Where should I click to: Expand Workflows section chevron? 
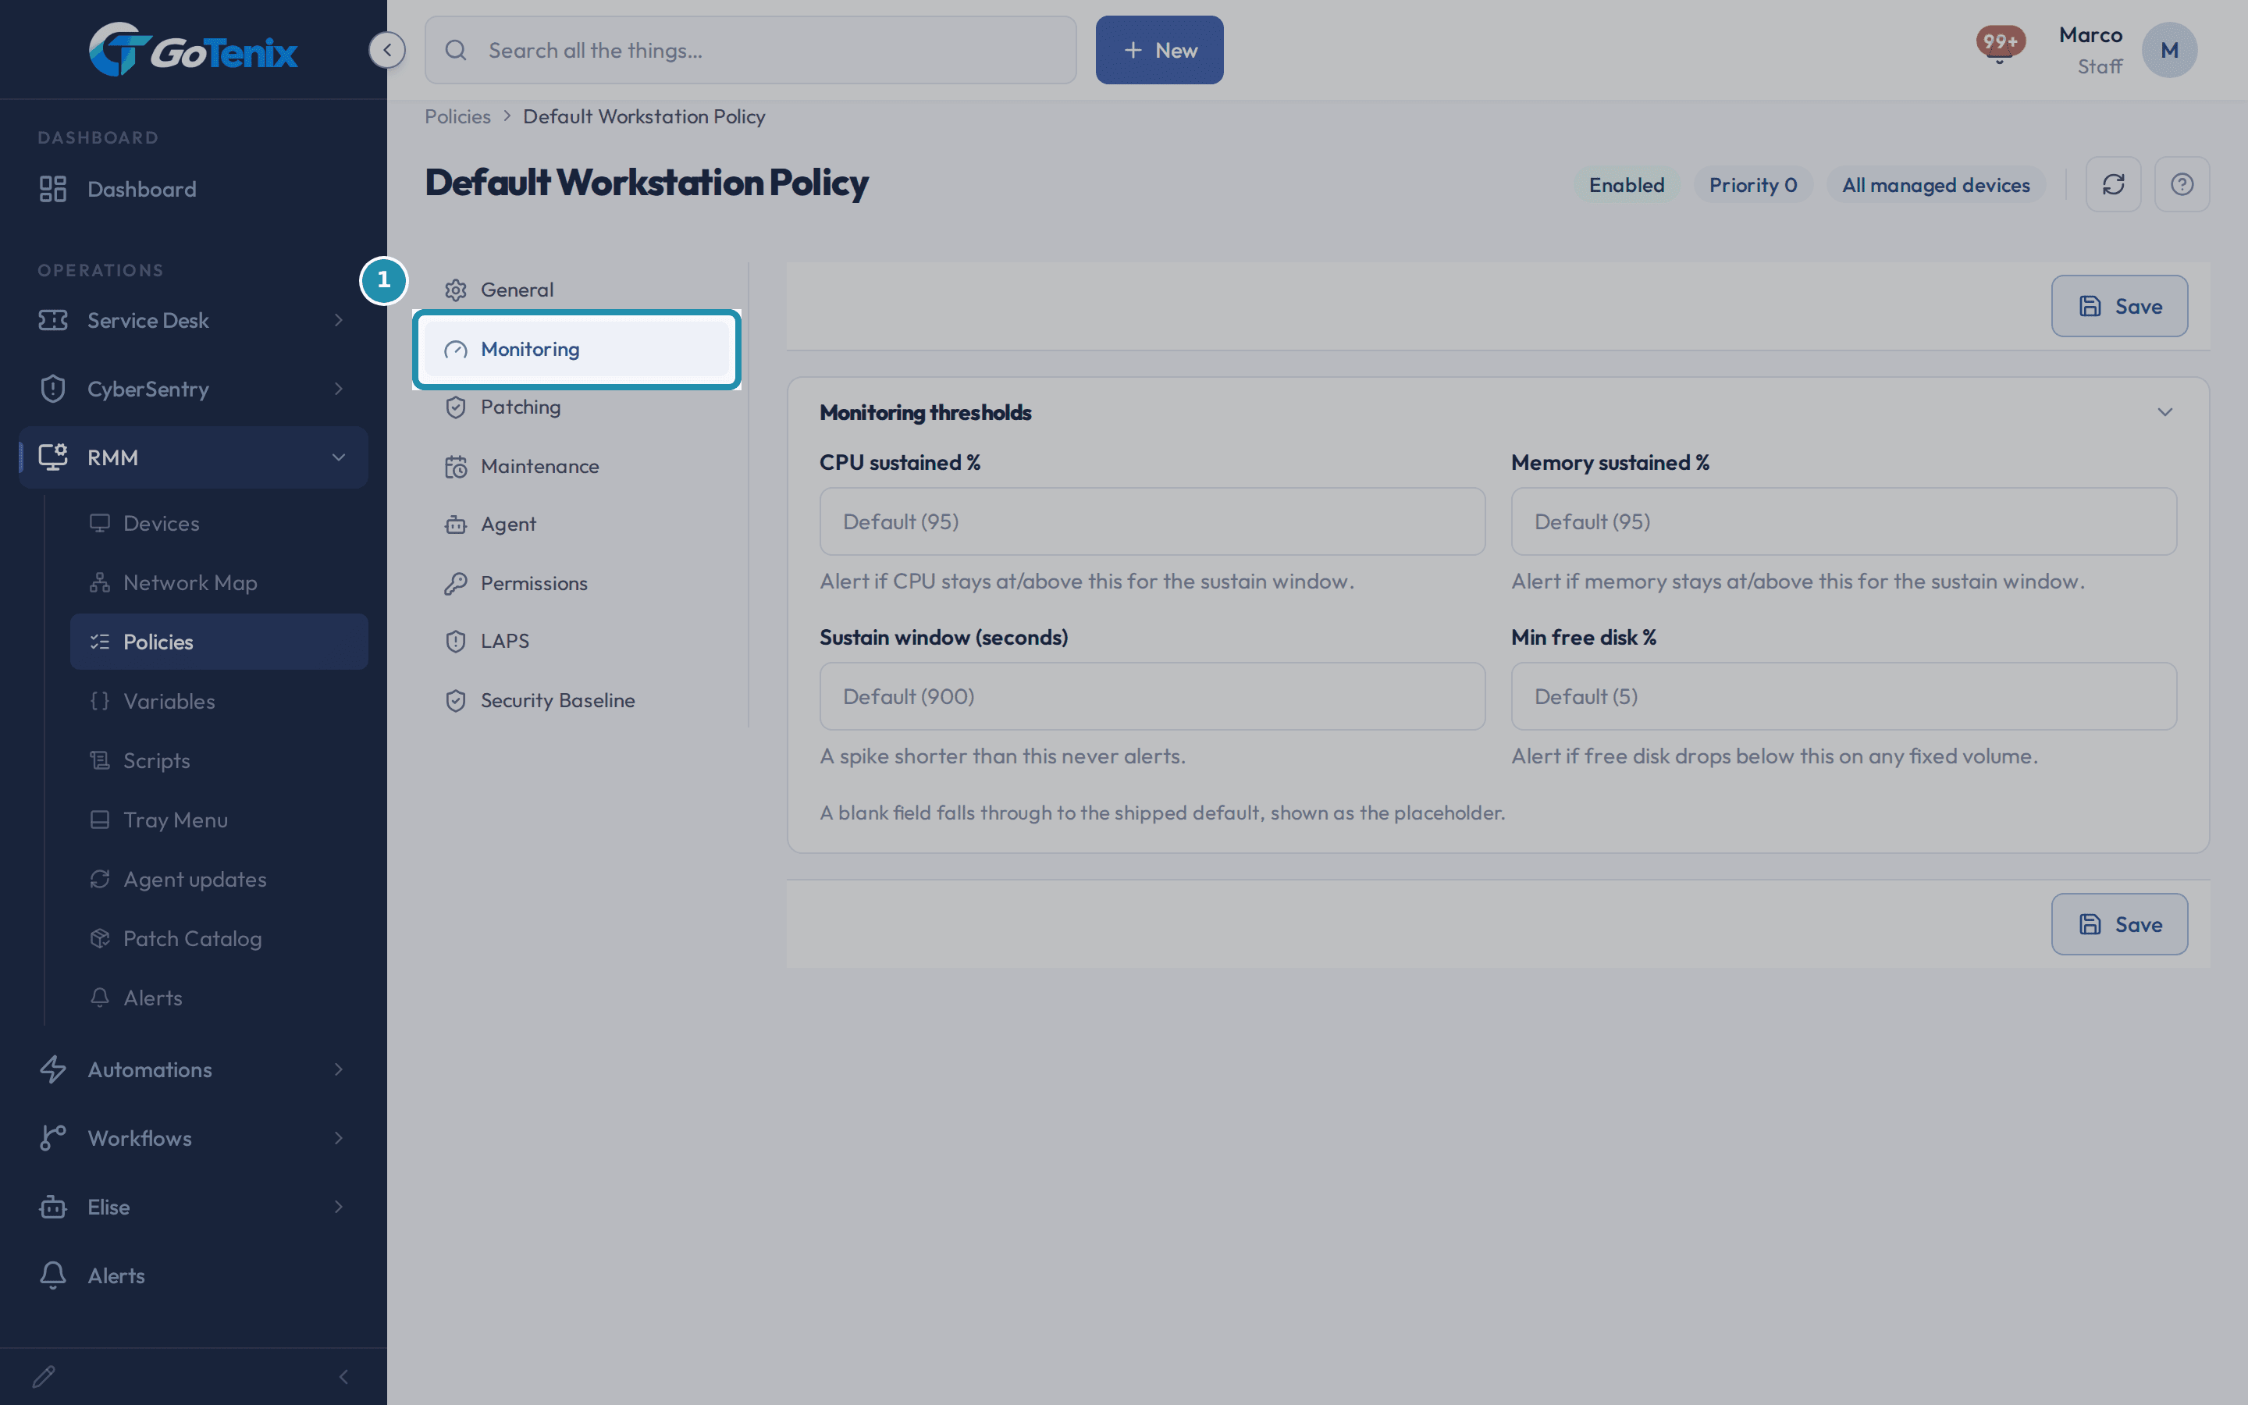tap(339, 1138)
